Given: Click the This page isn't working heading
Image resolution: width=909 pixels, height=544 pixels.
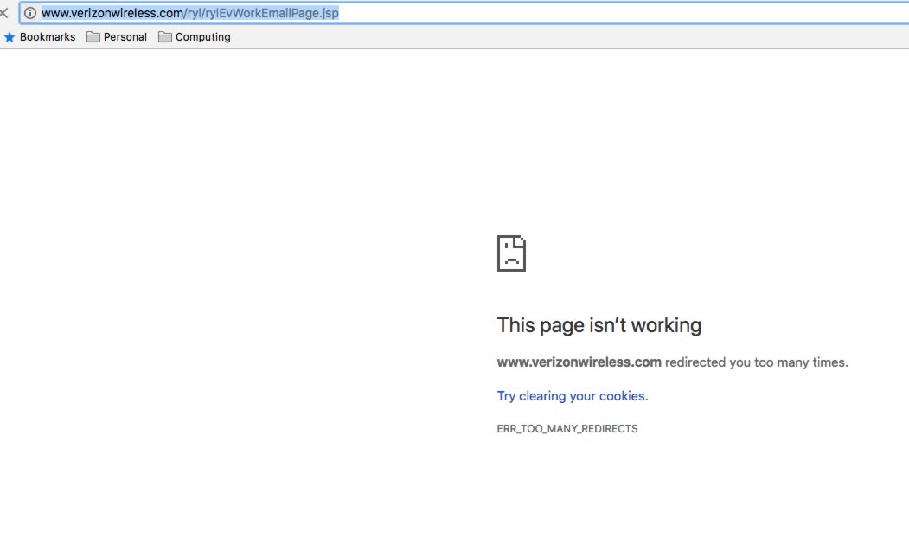Looking at the screenshot, I should [x=599, y=325].
